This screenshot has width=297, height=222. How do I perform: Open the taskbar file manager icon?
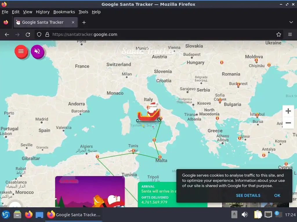pyautogui.click(x=17, y=215)
